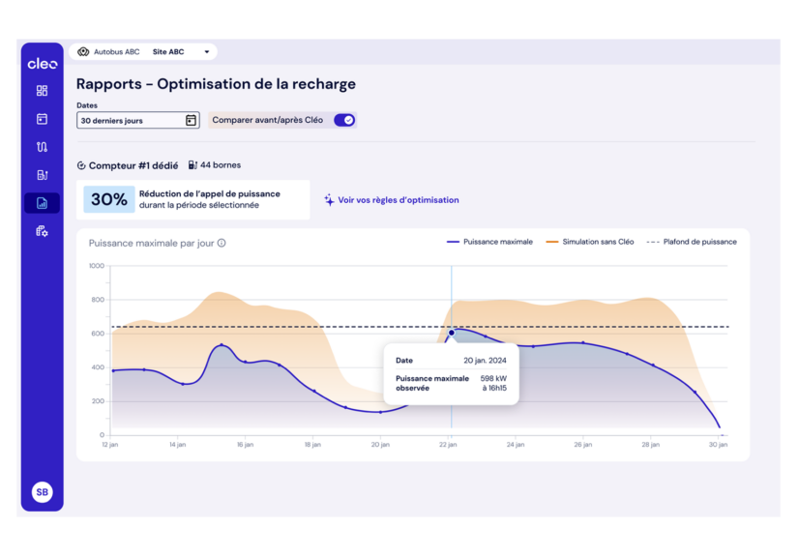Open the calendar planning icon in sidebar
This screenshot has height=556, width=798.
click(x=42, y=119)
